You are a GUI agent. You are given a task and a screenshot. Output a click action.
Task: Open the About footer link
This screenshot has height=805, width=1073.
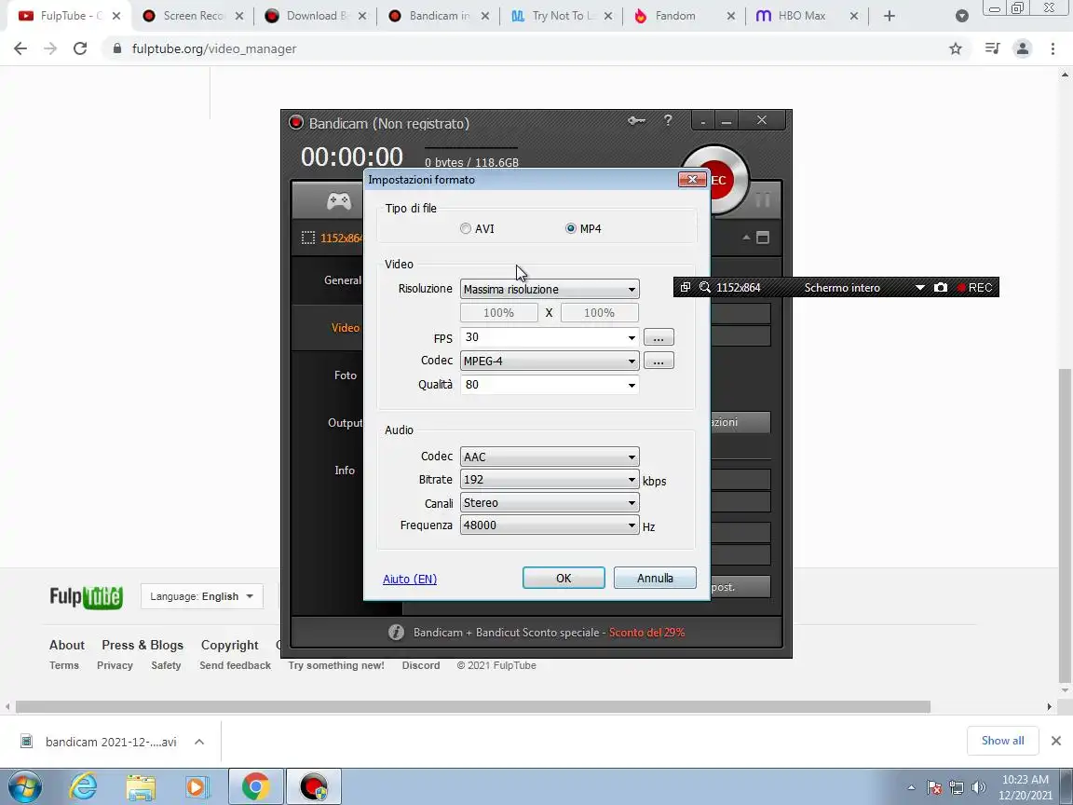click(67, 645)
